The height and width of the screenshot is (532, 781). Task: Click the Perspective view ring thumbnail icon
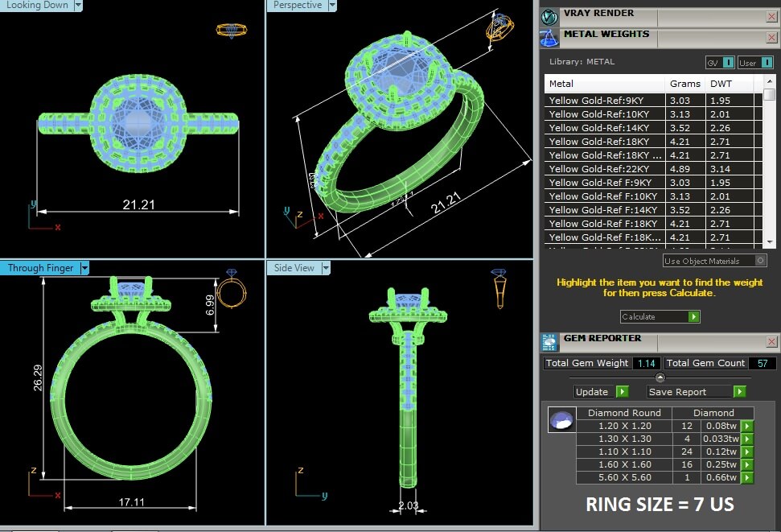pyautogui.click(x=499, y=30)
